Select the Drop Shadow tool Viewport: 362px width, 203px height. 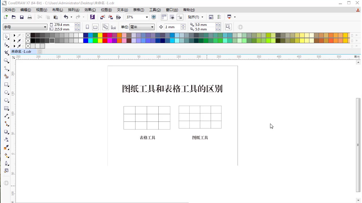coord(6,132)
